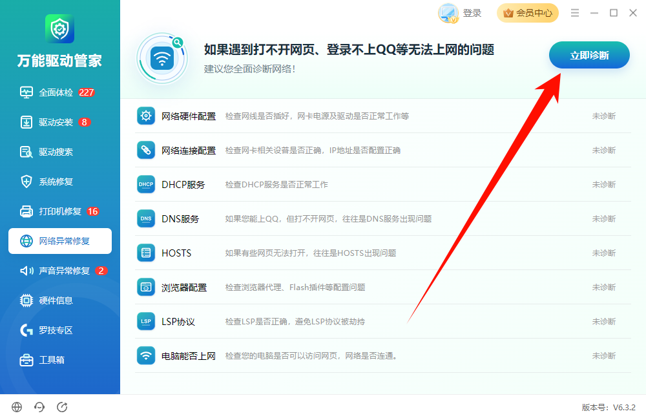Click 未诊断 status for 电脑能否上网
This screenshot has width=646, height=420.
coord(604,355)
